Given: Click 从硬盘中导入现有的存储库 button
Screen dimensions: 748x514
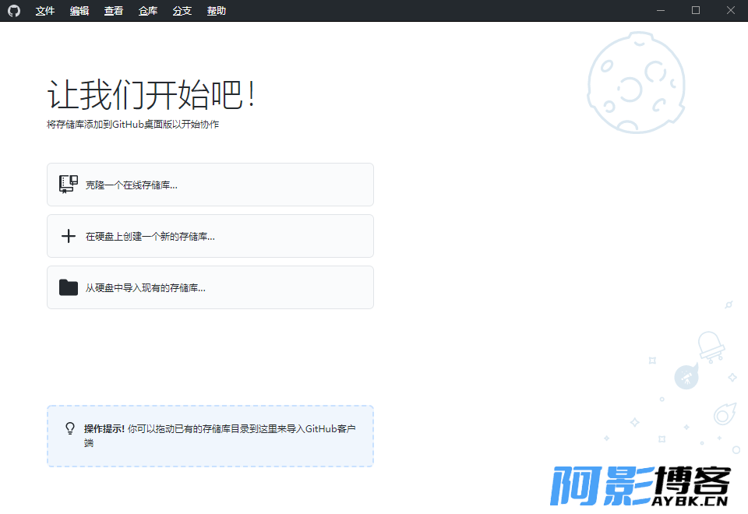Looking at the screenshot, I should coord(210,287).
